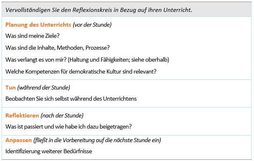Click the italic text '(vor der Stunde)'
This screenshot has width=254, height=161.
click(92, 25)
